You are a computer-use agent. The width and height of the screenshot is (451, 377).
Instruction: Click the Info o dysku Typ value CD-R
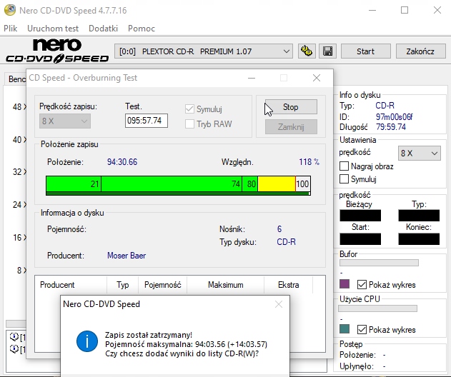pyautogui.click(x=385, y=106)
